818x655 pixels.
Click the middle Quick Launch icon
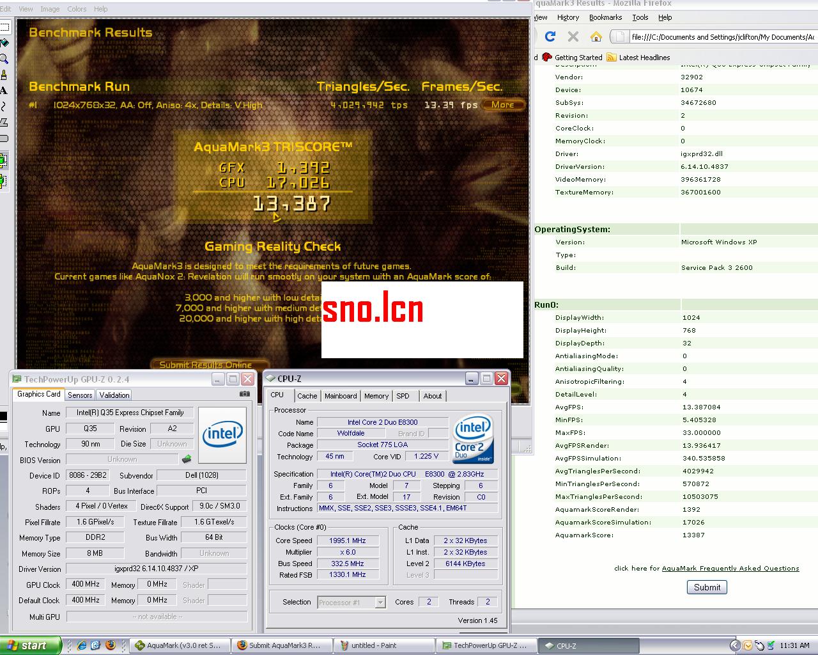tap(96, 645)
